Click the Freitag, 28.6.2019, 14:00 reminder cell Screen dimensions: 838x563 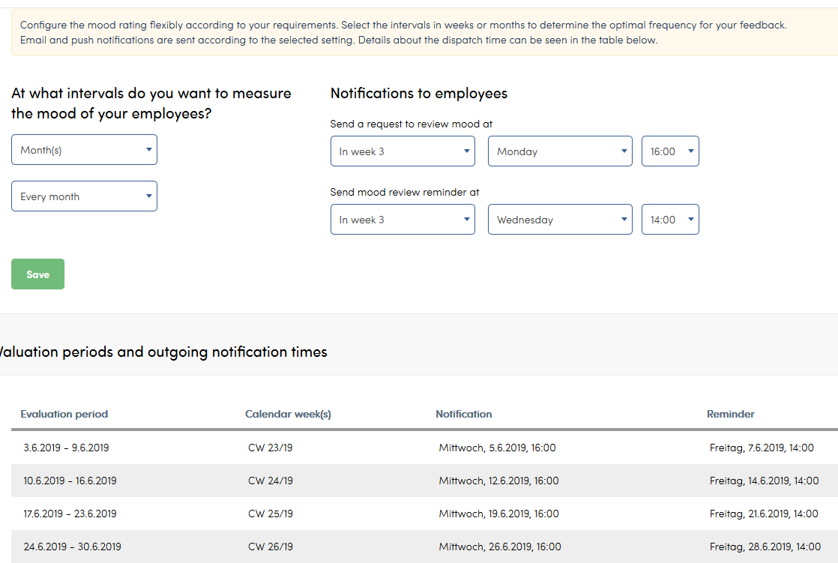tap(765, 547)
